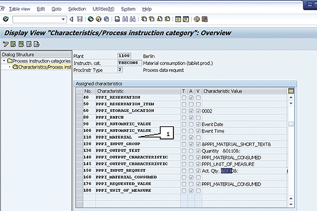Click the Select All icon

[13, 44]
